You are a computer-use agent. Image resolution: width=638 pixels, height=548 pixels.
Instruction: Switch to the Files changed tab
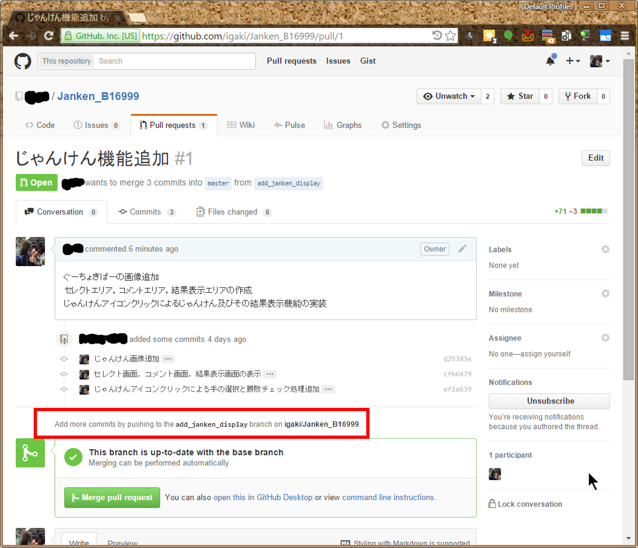[233, 212]
